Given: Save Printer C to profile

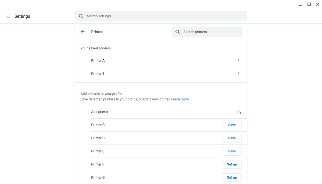Looking at the screenshot, I should click(232, 125).
